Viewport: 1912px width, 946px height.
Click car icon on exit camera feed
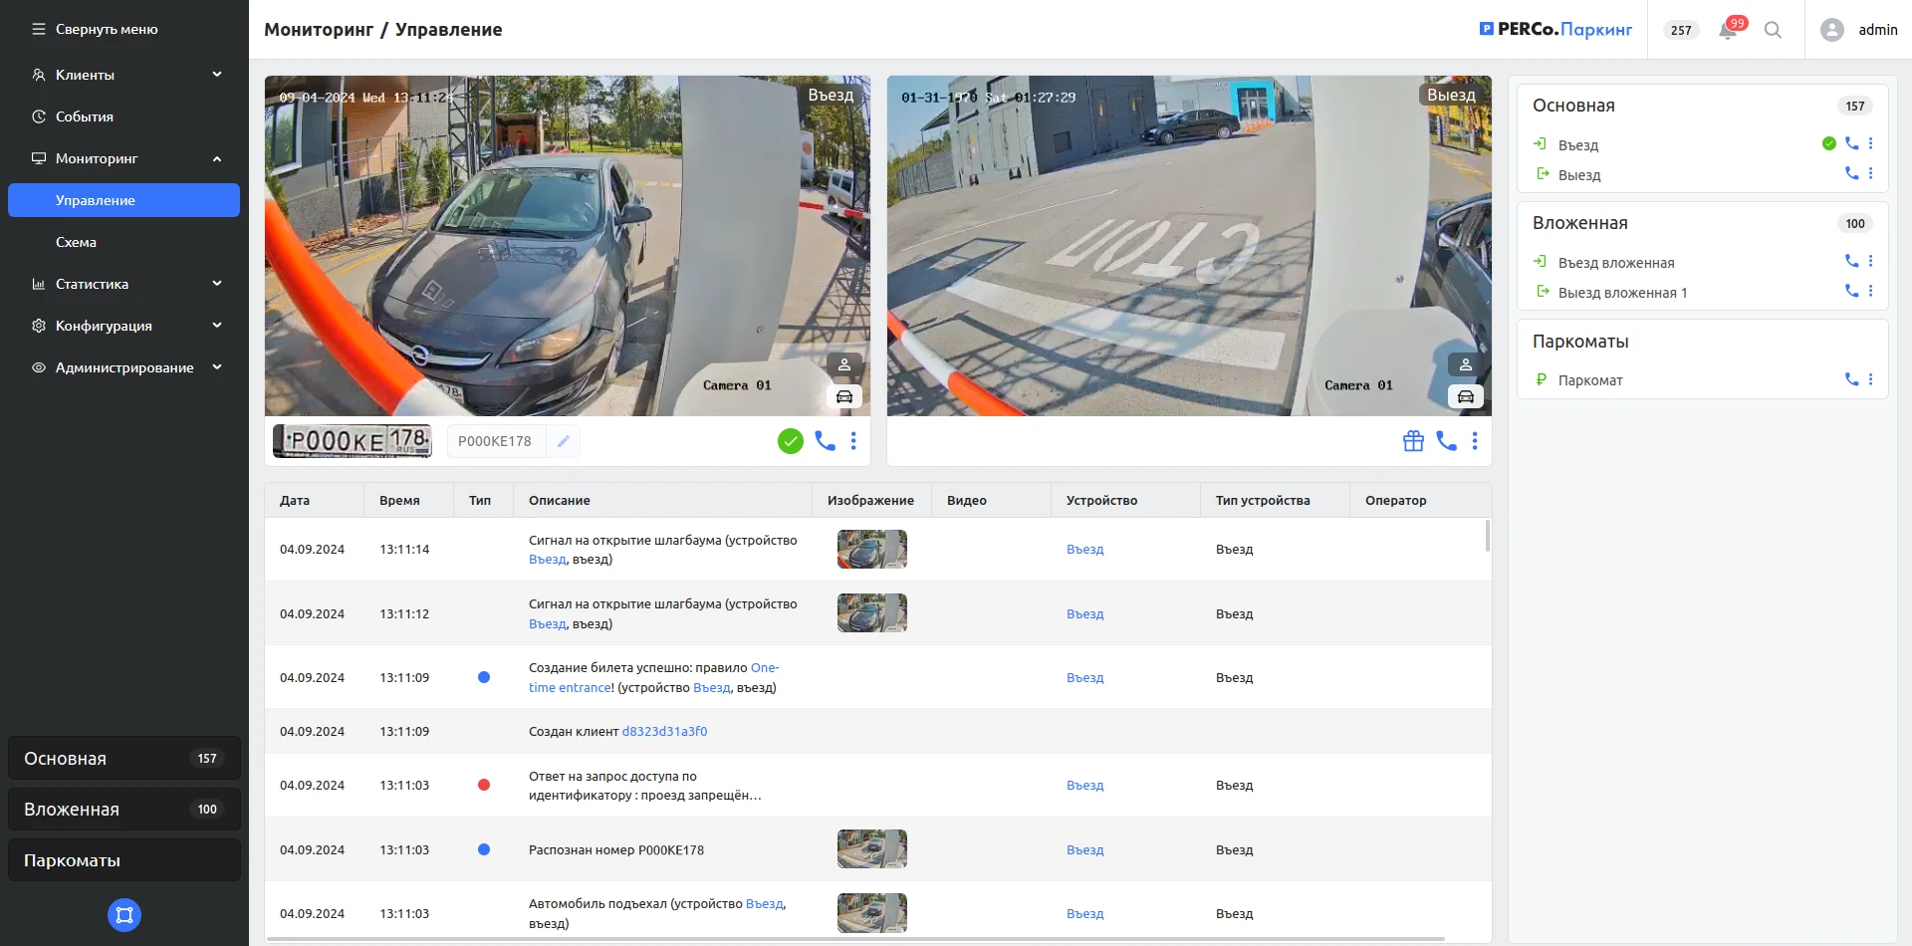coord(1465,397)
